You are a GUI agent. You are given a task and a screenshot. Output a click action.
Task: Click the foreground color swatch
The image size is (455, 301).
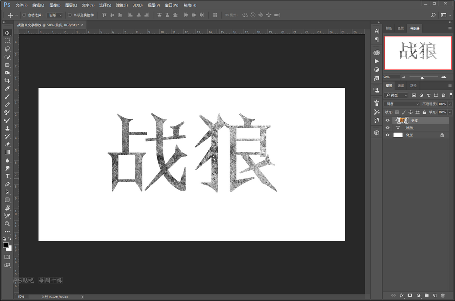tap(6, 245)
